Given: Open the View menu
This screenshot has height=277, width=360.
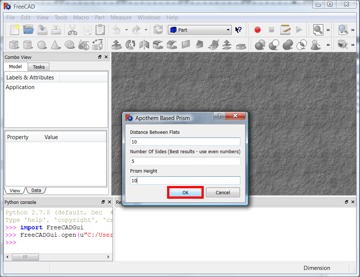Looking at the screenshot, I should click(x=43, y=18).
